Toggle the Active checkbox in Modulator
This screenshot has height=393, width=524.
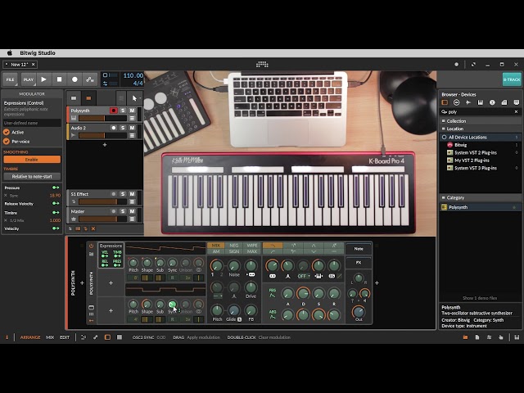pyautogui.click(x=7, y=133)
